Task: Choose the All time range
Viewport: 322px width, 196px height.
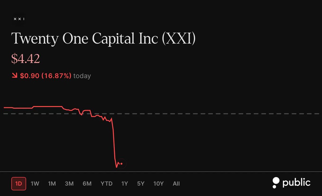Action: tap(176, 184)
